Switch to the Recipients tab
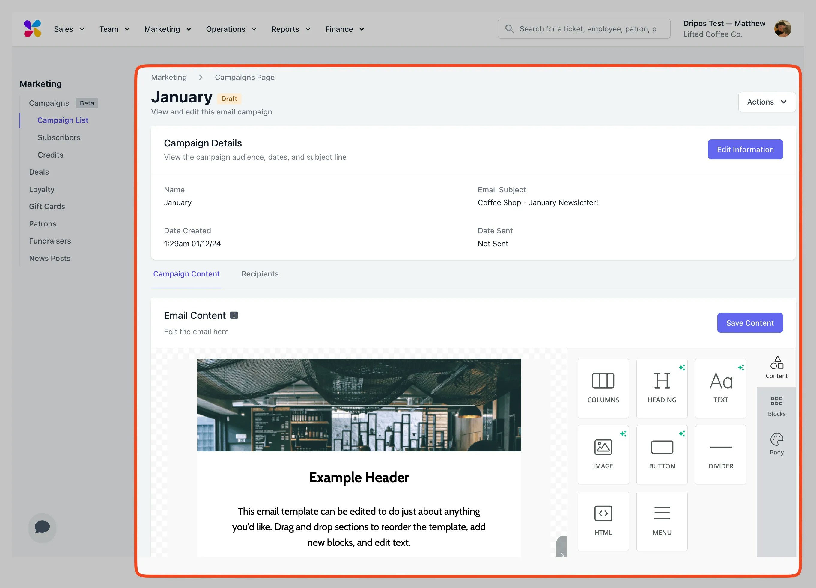The width and height of the screenshot is (816, 588). (x=260, y=274)
